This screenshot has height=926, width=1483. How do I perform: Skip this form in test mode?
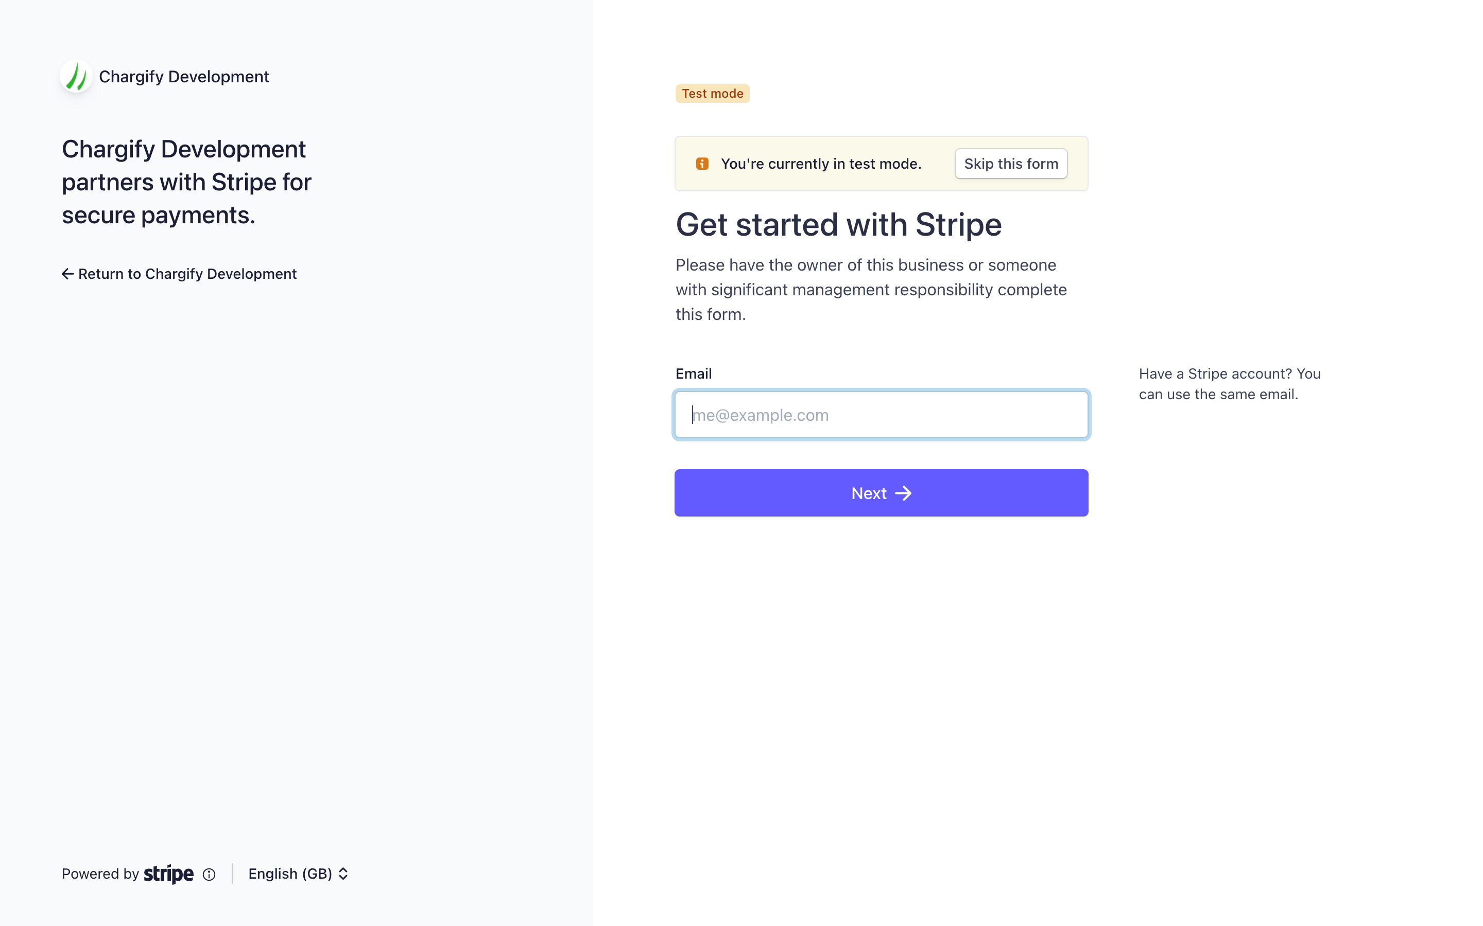click(x=1011, y=164)
